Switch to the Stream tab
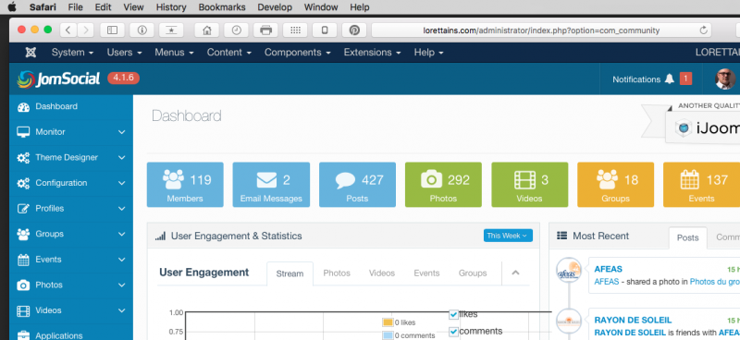The image size is (740, 340). [290, 273]
